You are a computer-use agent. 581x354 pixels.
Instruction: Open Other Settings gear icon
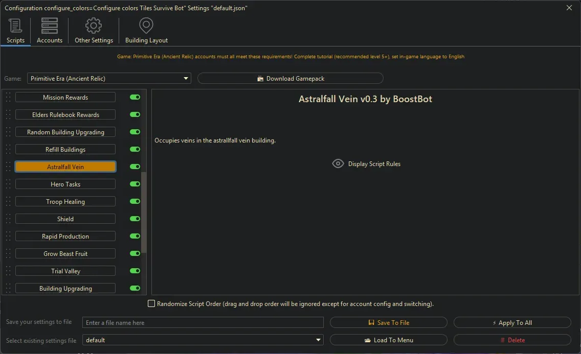[94, 26]
